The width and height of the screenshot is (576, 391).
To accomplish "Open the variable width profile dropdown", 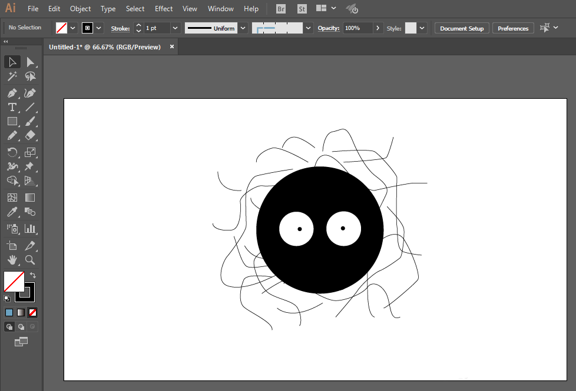I will pos(242,28).
